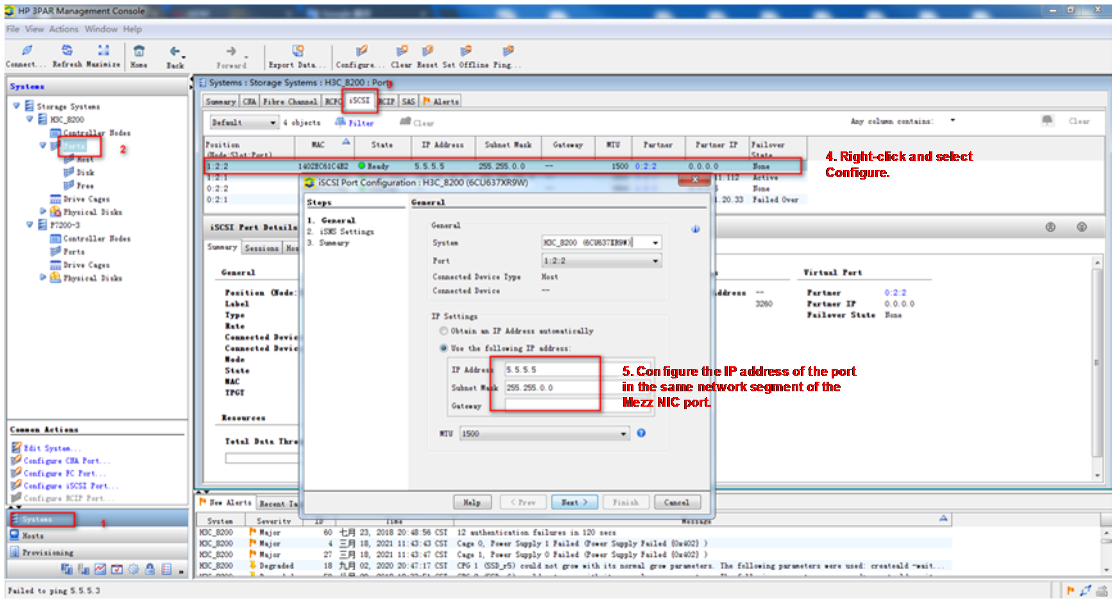This screenshot has width=1117, height=603.
Task: Select iSNS Settings step in dialog
Action: (x=347, y=232)
